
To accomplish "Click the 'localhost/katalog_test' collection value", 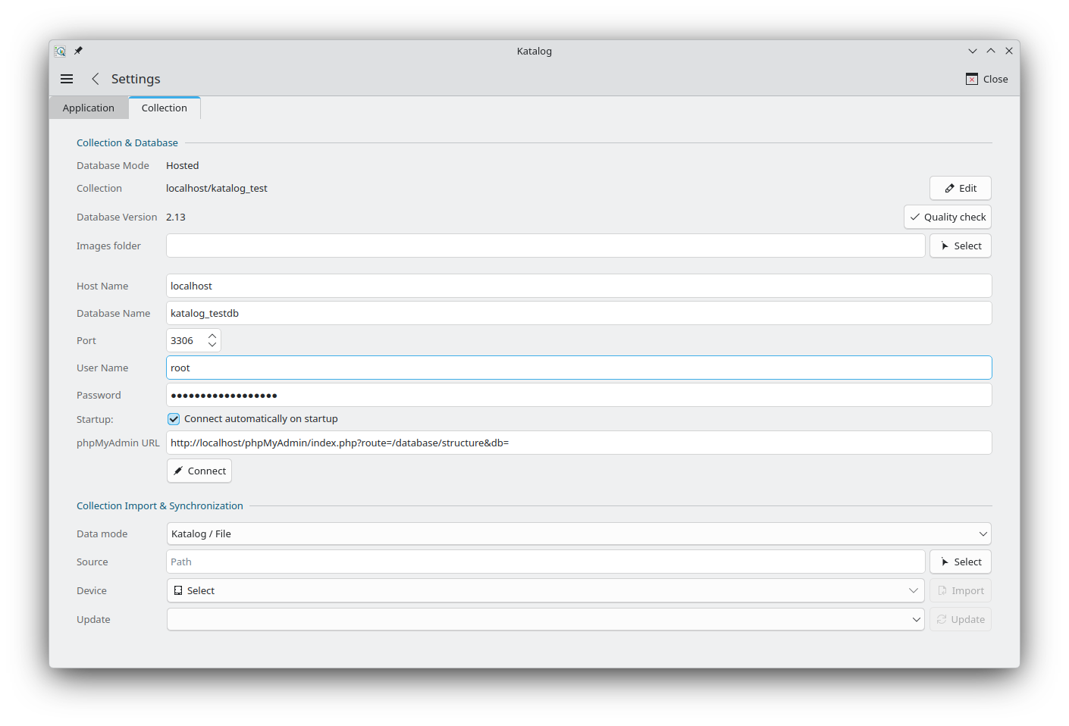I will click(217, 188).
